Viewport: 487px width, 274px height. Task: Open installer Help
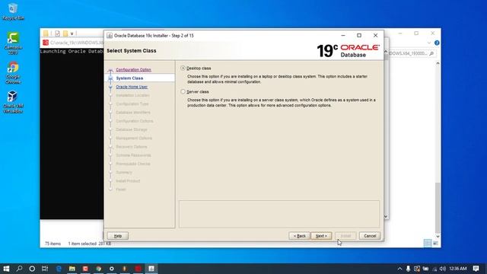(118, 236)
